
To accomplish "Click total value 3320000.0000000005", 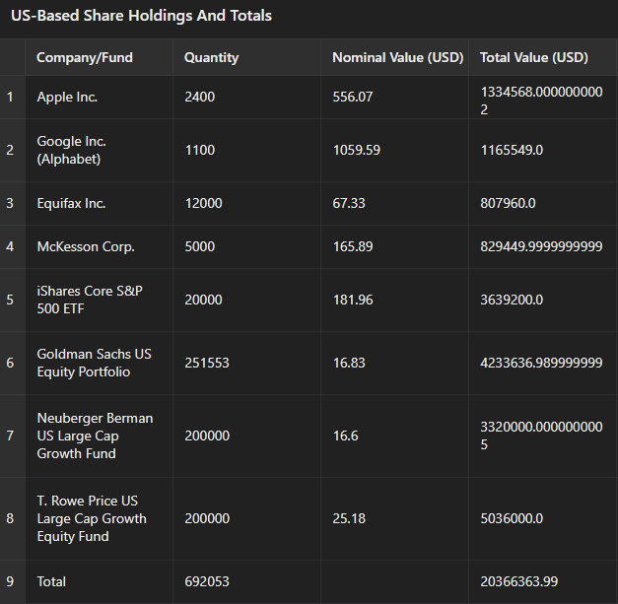I will point(541,436).
